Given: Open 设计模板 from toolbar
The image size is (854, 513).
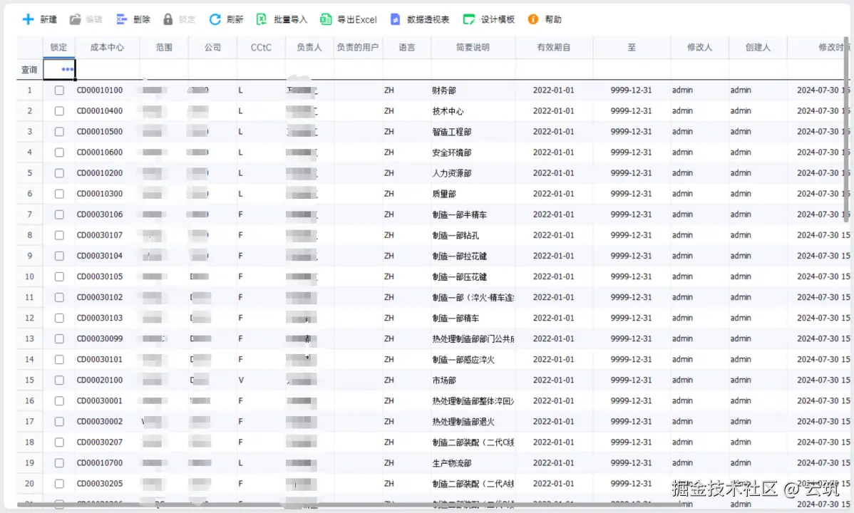Looking at the screenshot, I should (x=498, y=20).
